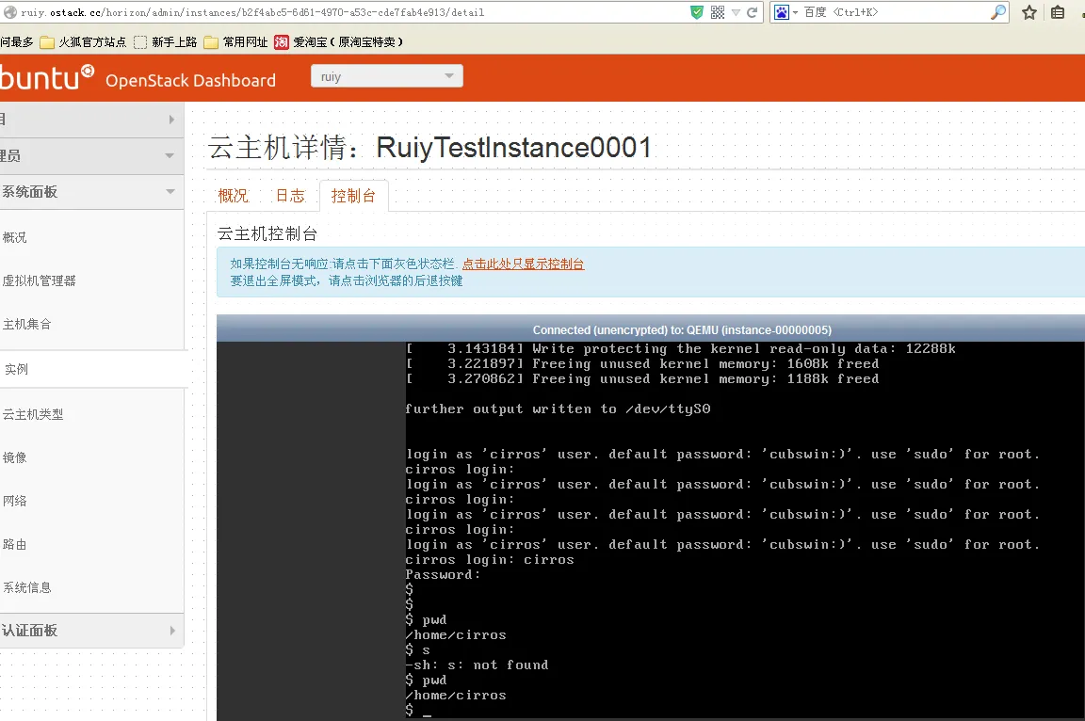Reload the page with the refresh icon
Screen dimensions: 1085x721
753,12
